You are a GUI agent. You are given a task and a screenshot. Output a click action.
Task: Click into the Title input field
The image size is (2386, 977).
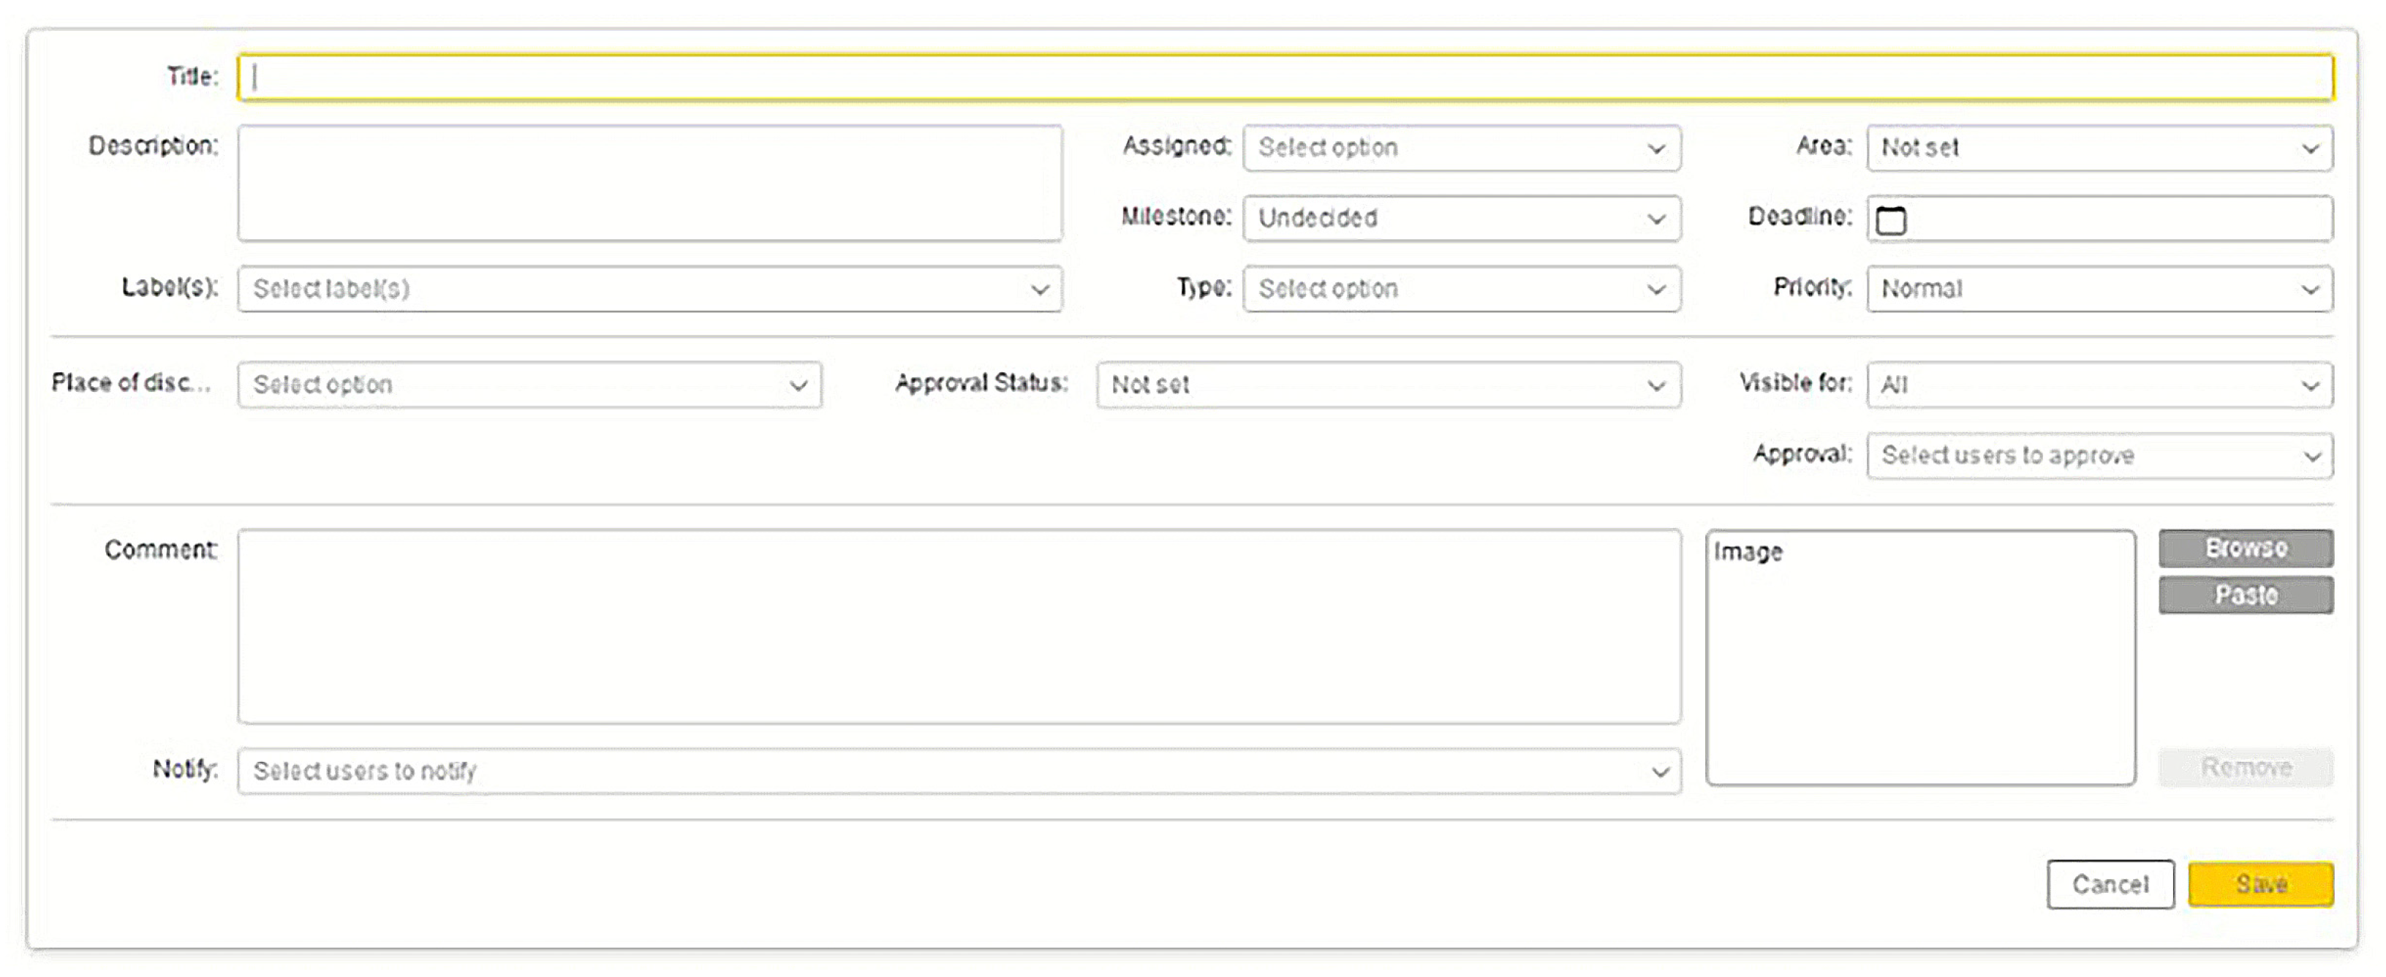[1285, 77]
